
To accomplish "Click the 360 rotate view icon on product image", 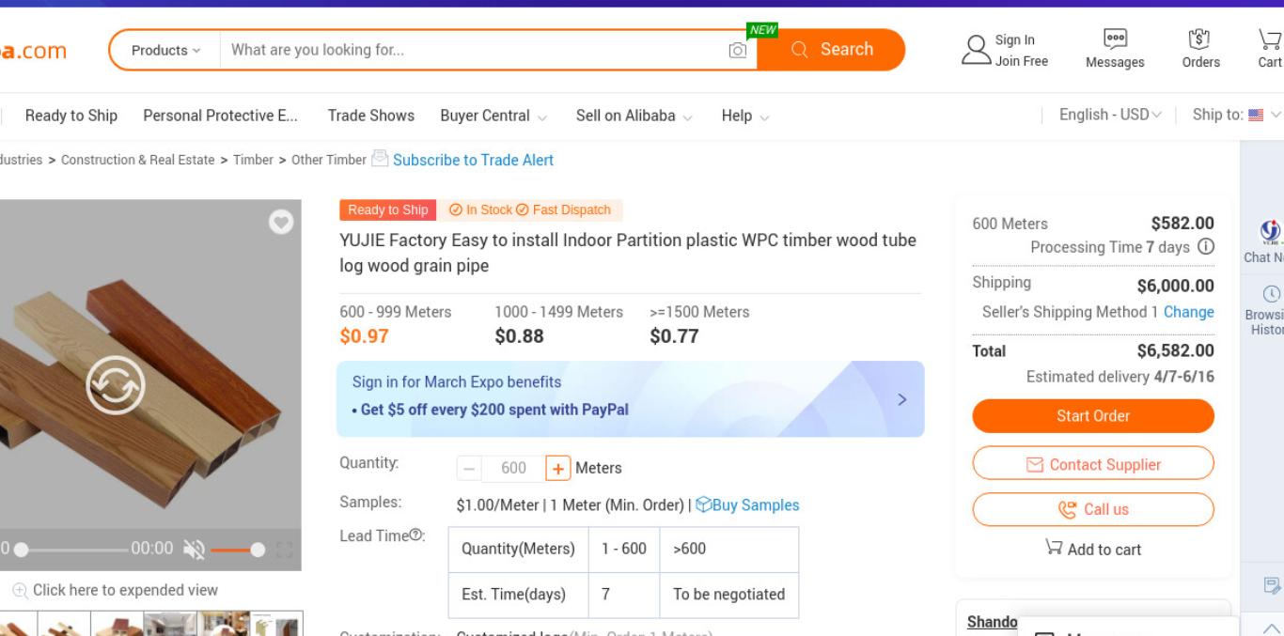I will tap(116, 385).
